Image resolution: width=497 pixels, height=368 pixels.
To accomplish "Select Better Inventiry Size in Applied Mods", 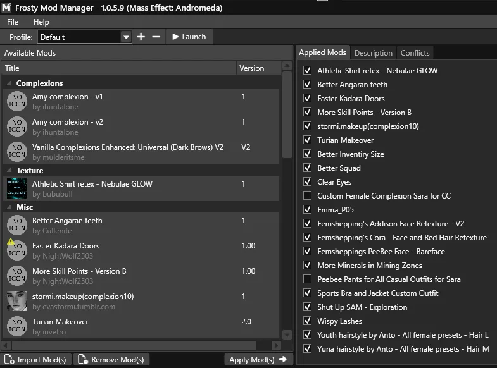I will [x=351, y=154].
